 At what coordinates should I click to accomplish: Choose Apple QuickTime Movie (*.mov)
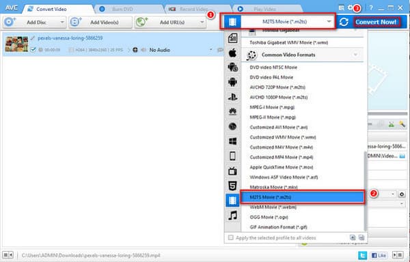(x=282, y=167)
